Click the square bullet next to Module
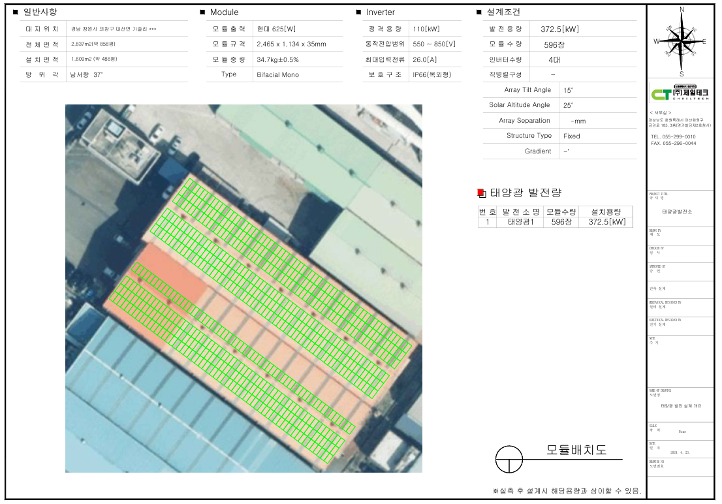 pyautogui.click(x=202, y=12)
